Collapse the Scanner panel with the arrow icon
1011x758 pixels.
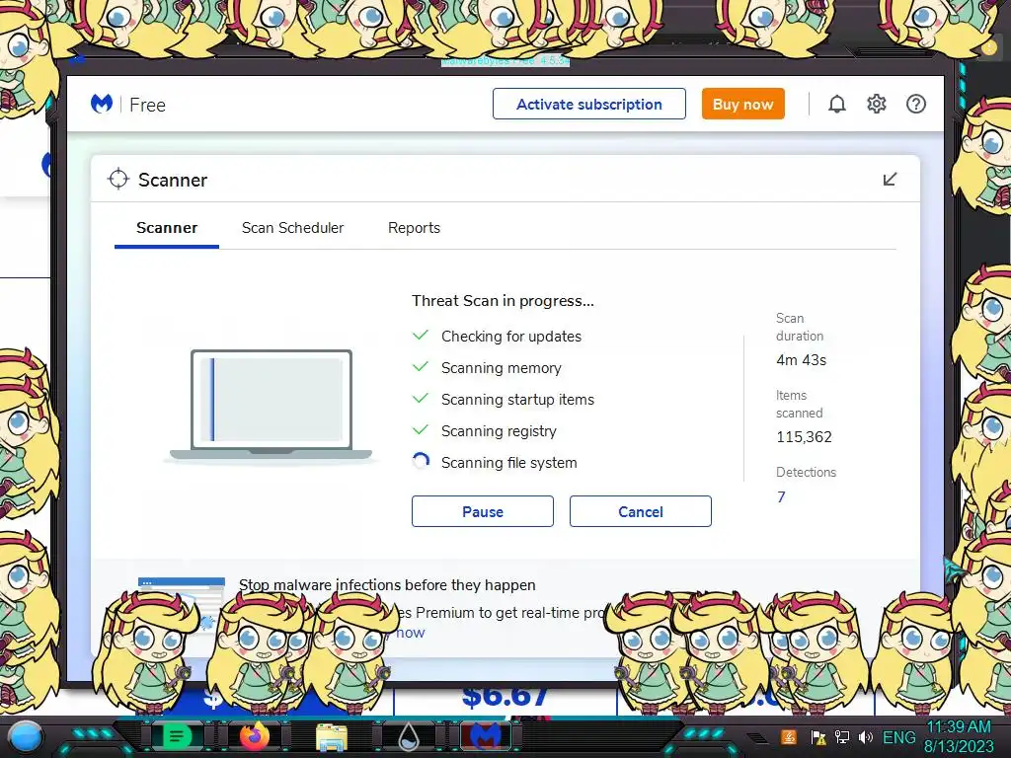pos(890,180)
